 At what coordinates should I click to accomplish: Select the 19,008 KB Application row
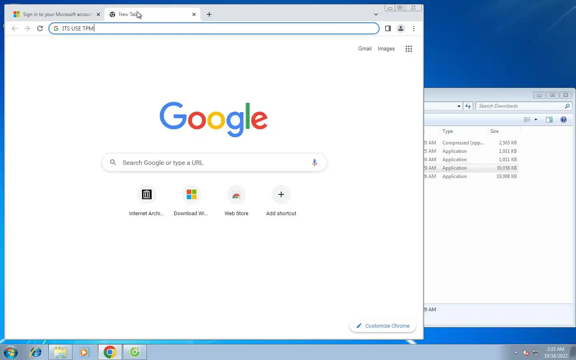click(471, 176)
